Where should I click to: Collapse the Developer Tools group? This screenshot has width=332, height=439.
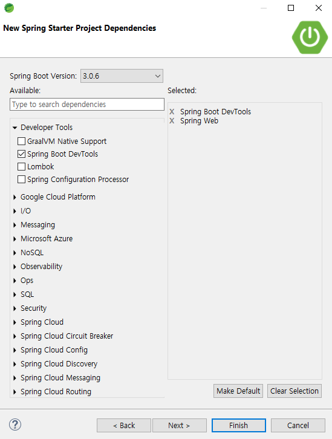click(x=15, y=128)
